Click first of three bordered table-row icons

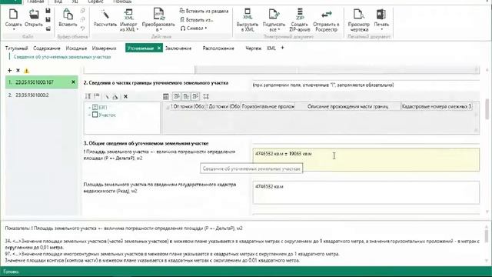click(177, 96)
